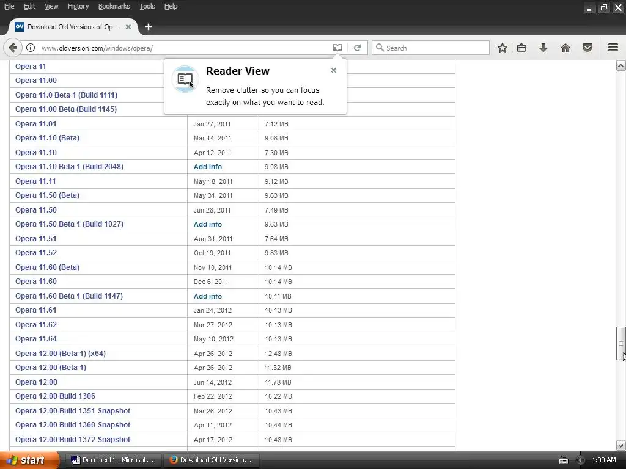The image size is (626, 469).
Task: Open the Bookmarks menu
Action: (x=114, y=6)
